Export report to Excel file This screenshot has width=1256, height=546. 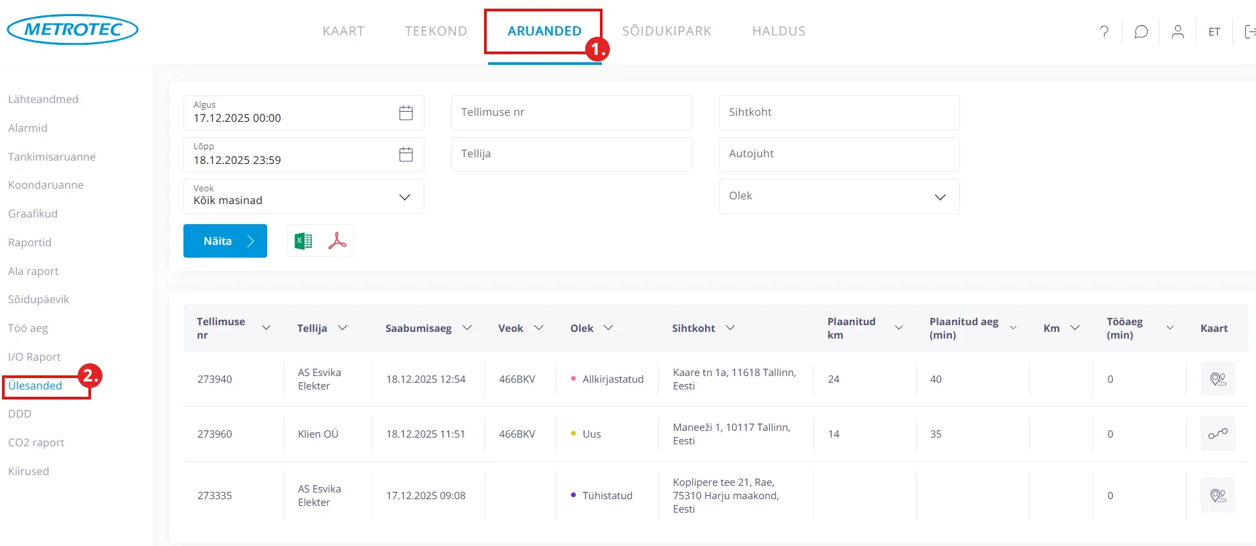pyautogui.click(x=303, y=241)
